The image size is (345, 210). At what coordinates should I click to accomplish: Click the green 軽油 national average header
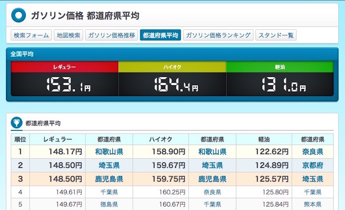click(280, 67)
